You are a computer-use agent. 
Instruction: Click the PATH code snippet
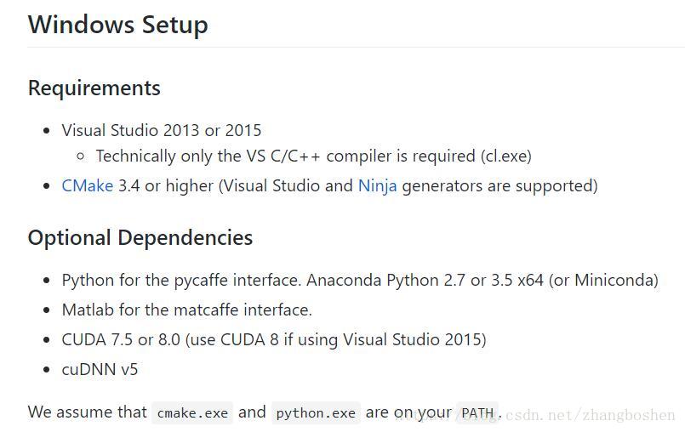pos(477,412)
